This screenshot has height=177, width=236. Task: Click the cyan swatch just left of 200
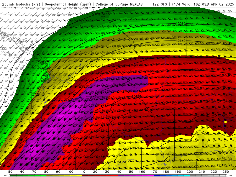[187, 176]
